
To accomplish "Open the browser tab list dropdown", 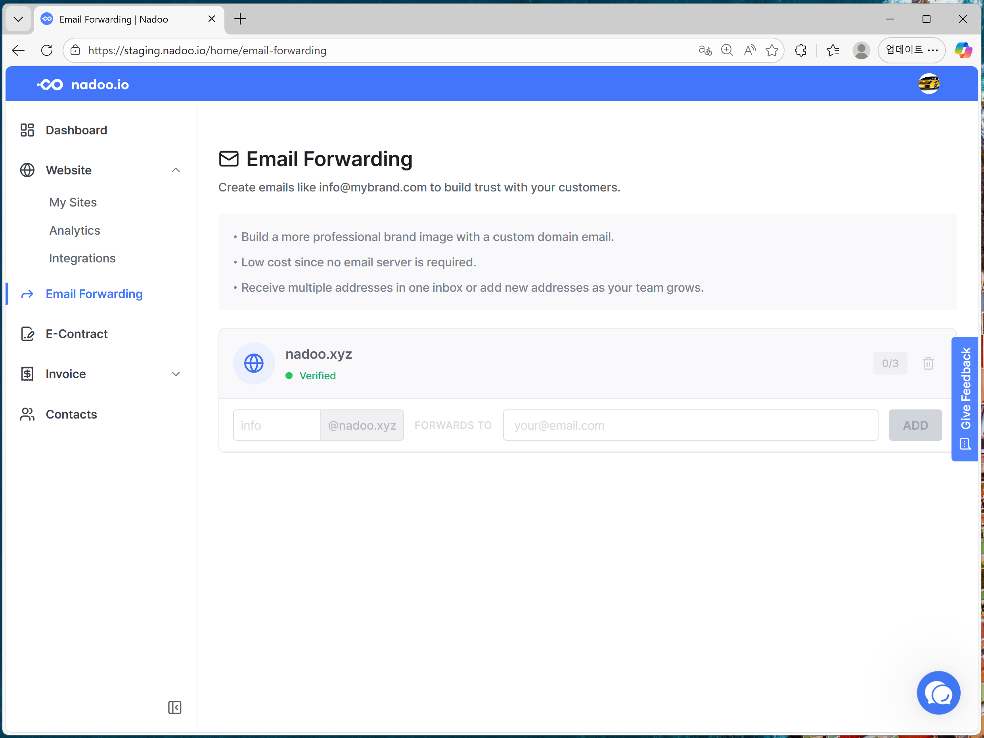I will pos(18,19).
